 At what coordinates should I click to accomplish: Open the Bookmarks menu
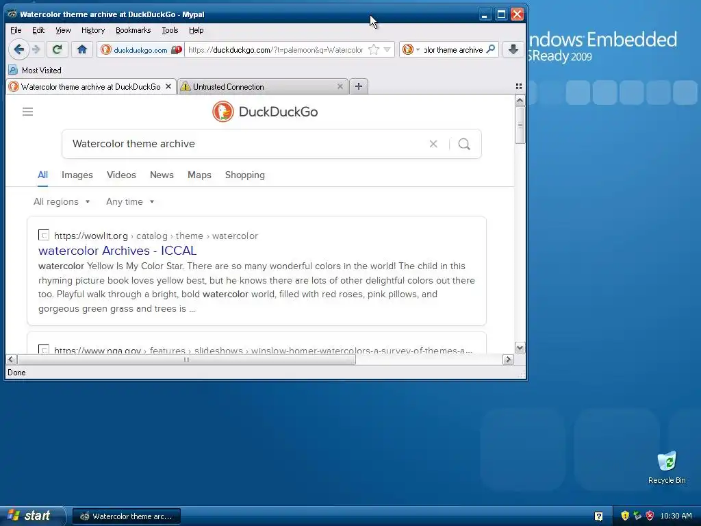133,30
